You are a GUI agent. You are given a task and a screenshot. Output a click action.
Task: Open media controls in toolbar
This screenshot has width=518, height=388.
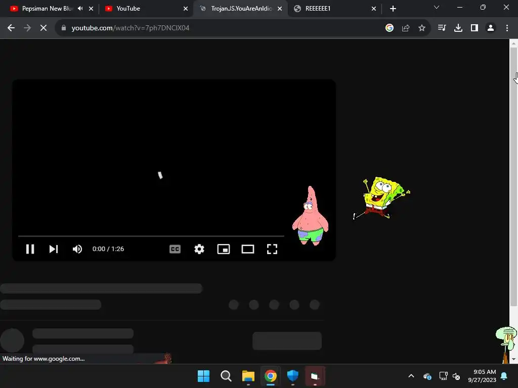[442, 28]
